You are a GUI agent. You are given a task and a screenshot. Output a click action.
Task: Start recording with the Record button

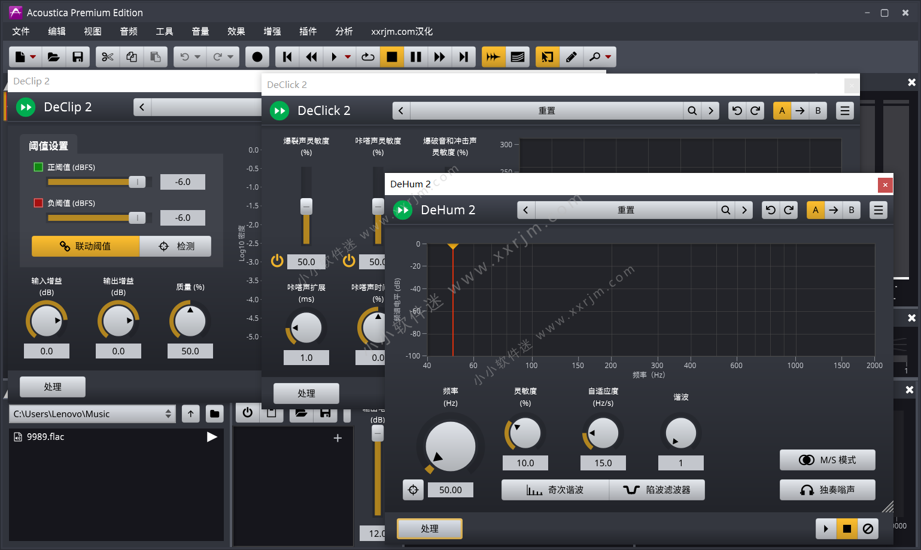click(x=257, y=57)
